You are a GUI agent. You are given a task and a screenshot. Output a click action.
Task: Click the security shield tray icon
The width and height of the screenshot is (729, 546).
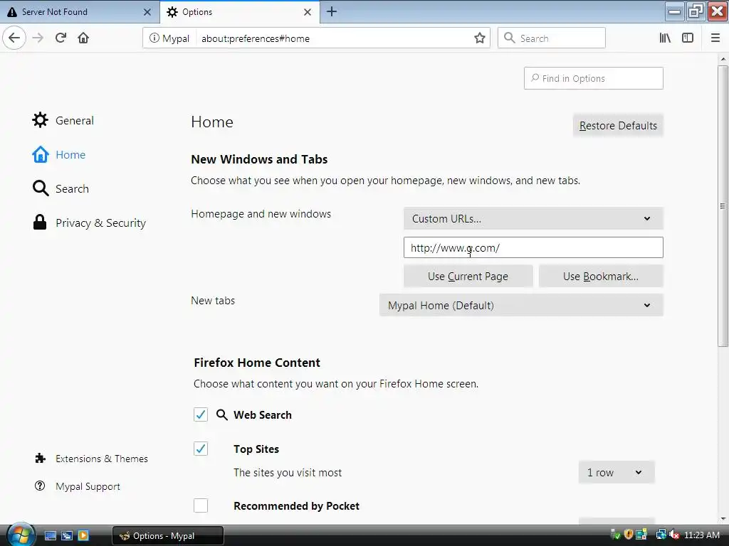pos(628,535)
